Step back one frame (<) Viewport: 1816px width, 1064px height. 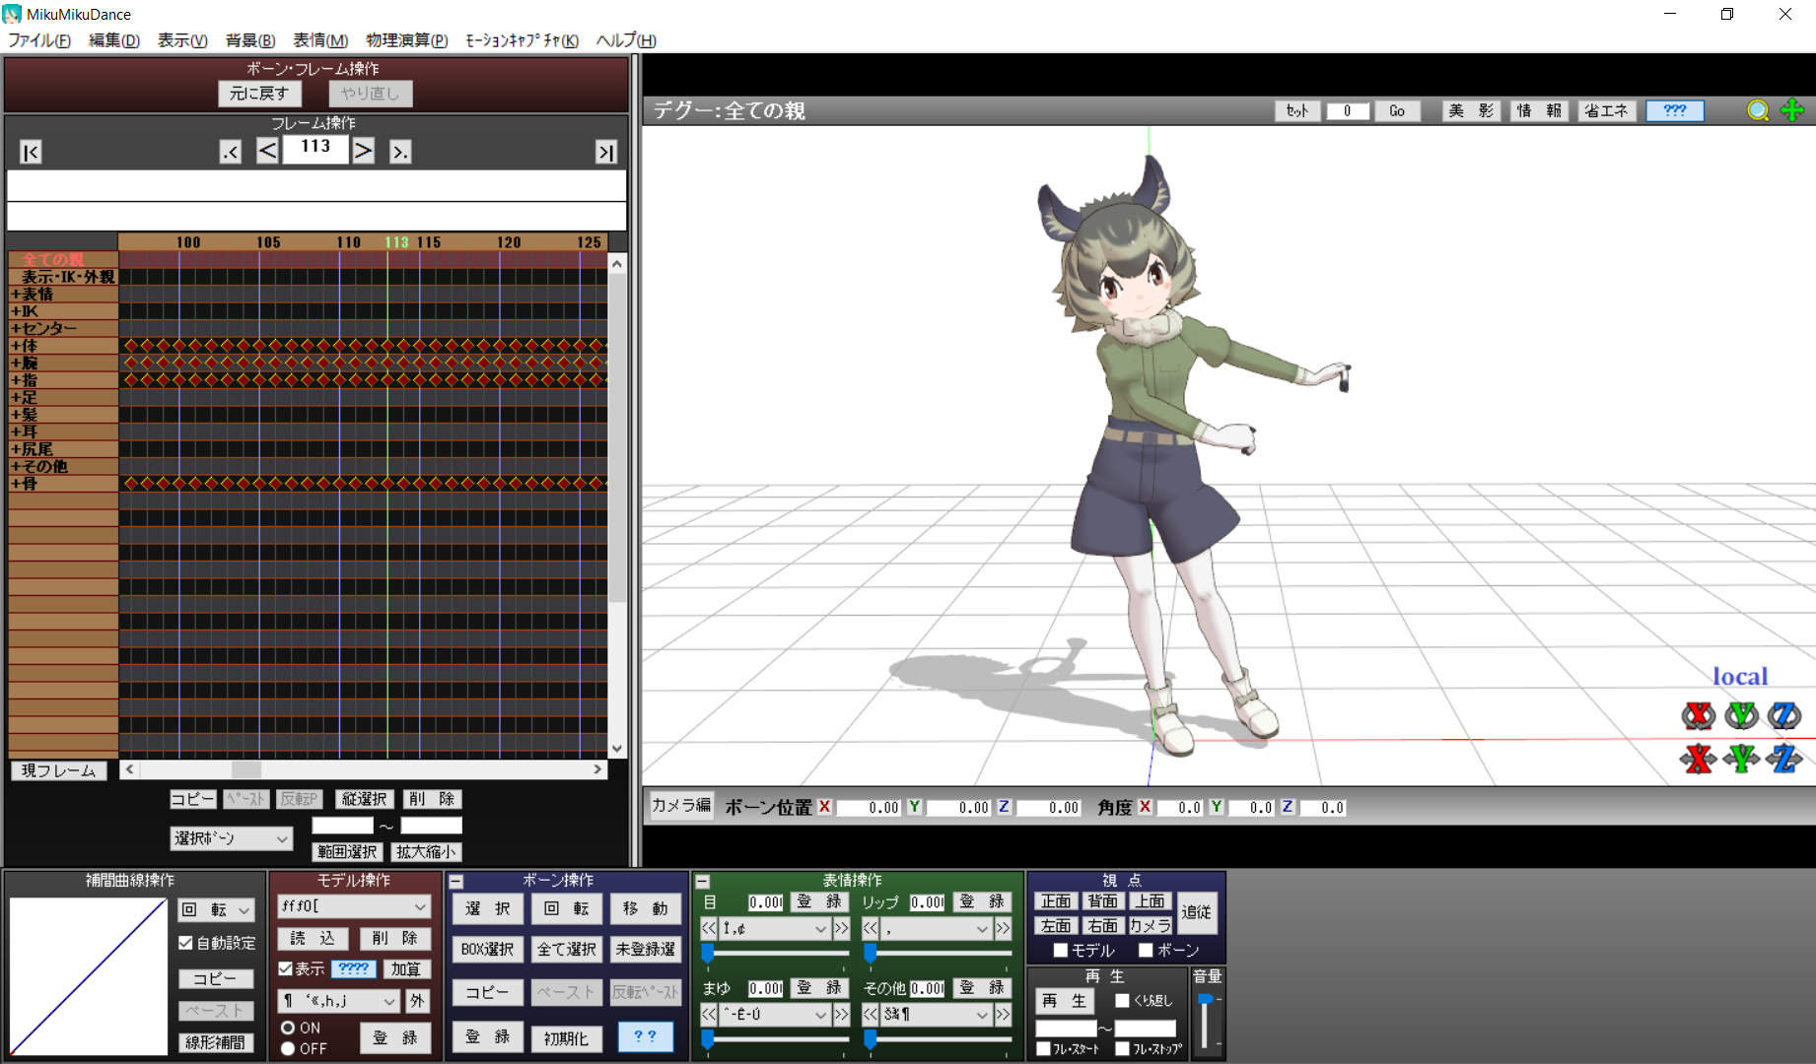coord(267,151)
